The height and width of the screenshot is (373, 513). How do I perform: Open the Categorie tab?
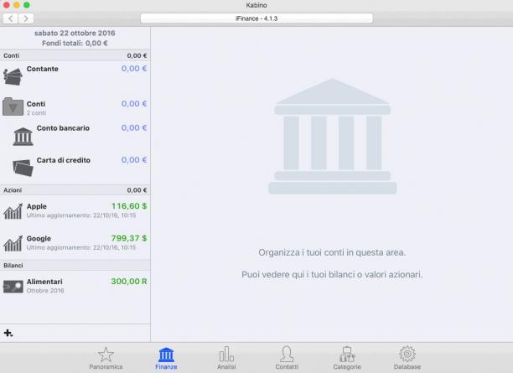[347, 358]
